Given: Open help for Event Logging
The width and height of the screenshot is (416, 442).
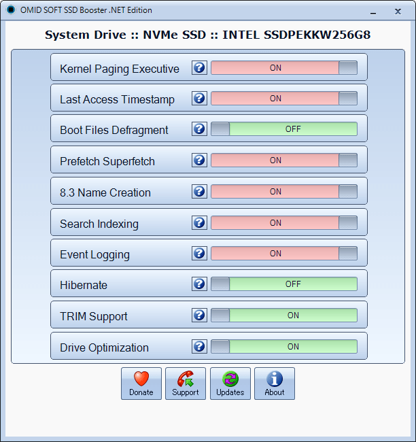Looking at the screenshot, I should point(199,254).
